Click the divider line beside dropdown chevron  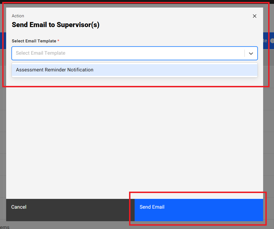pos(244,53)
